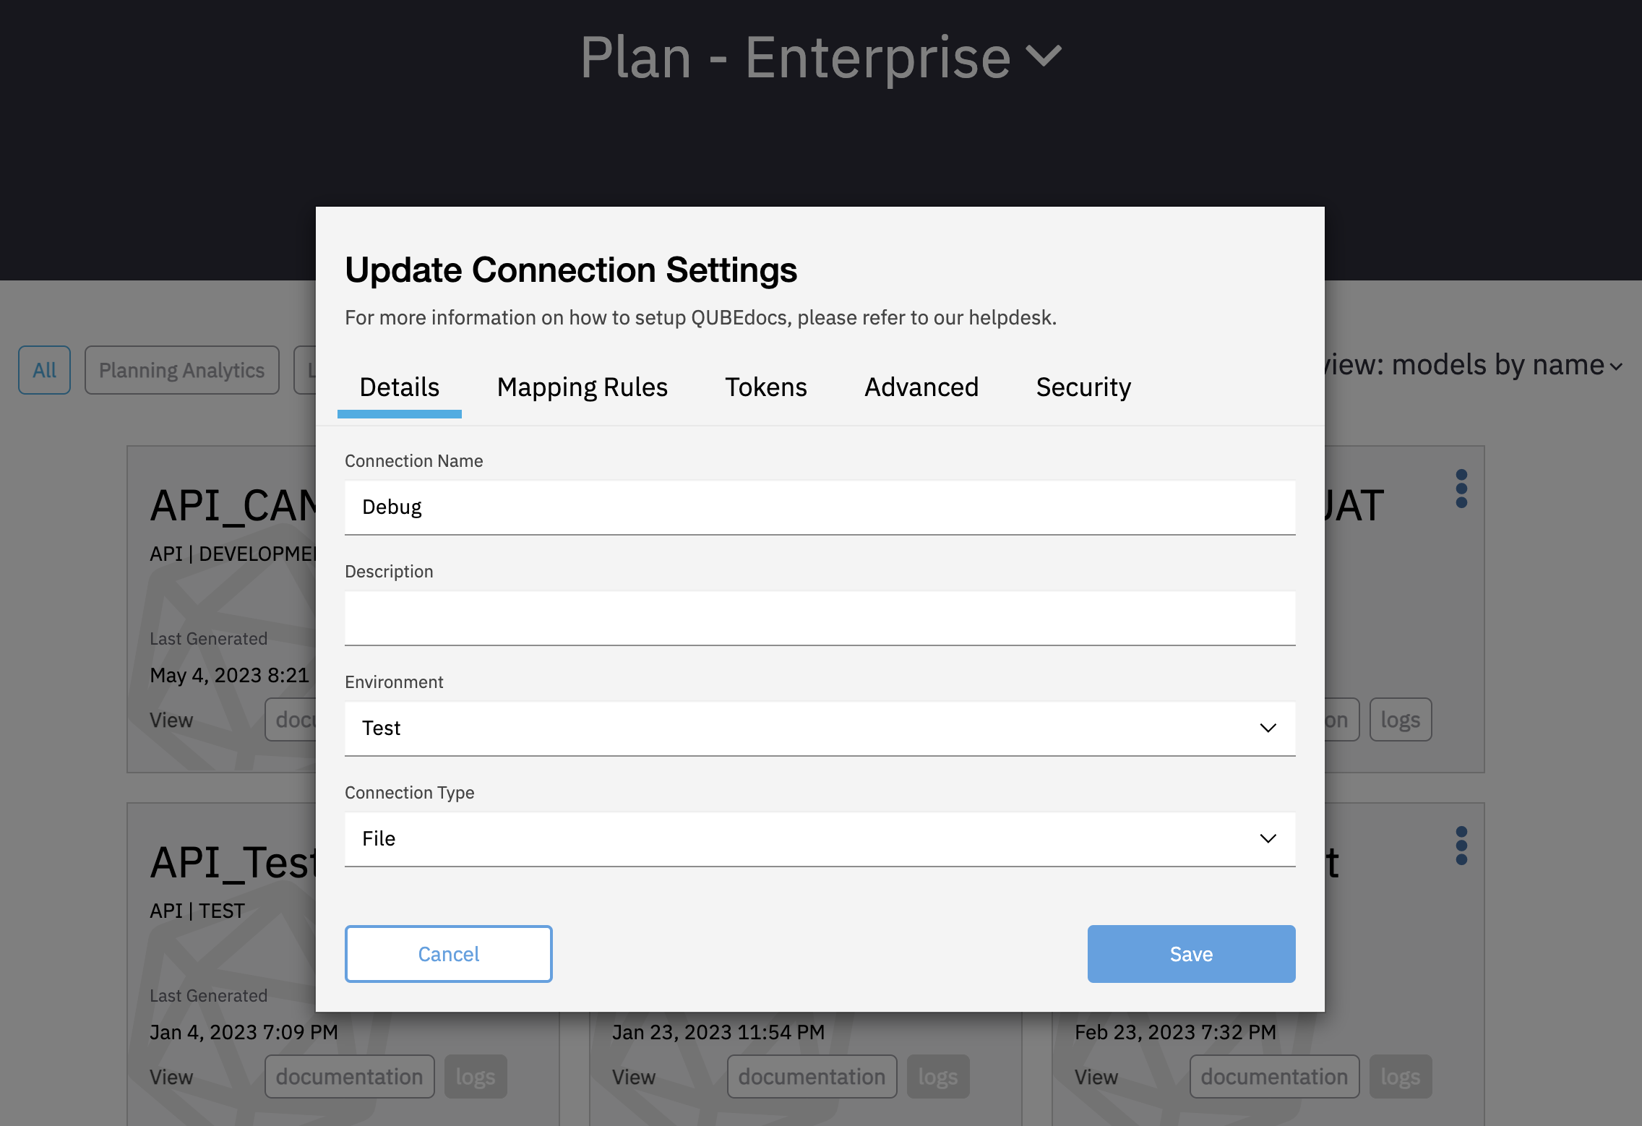Open logs on the UAT card
The width and height of the screenshot is (1642, 1126).
[1400, 720]
